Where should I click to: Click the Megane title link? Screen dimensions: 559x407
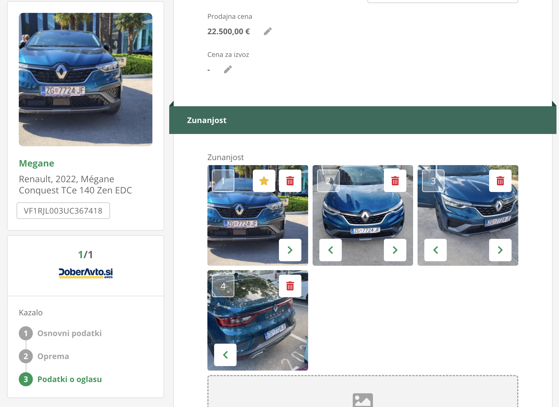(x=36, y=163)
